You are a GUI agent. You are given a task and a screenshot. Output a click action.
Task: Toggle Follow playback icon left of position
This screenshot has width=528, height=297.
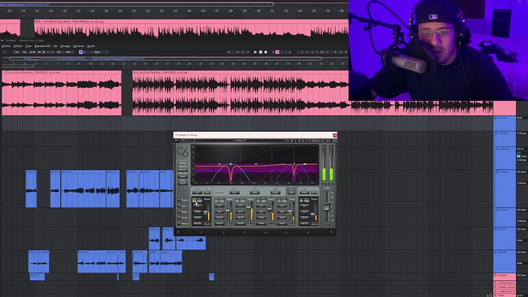pos(229,52)
